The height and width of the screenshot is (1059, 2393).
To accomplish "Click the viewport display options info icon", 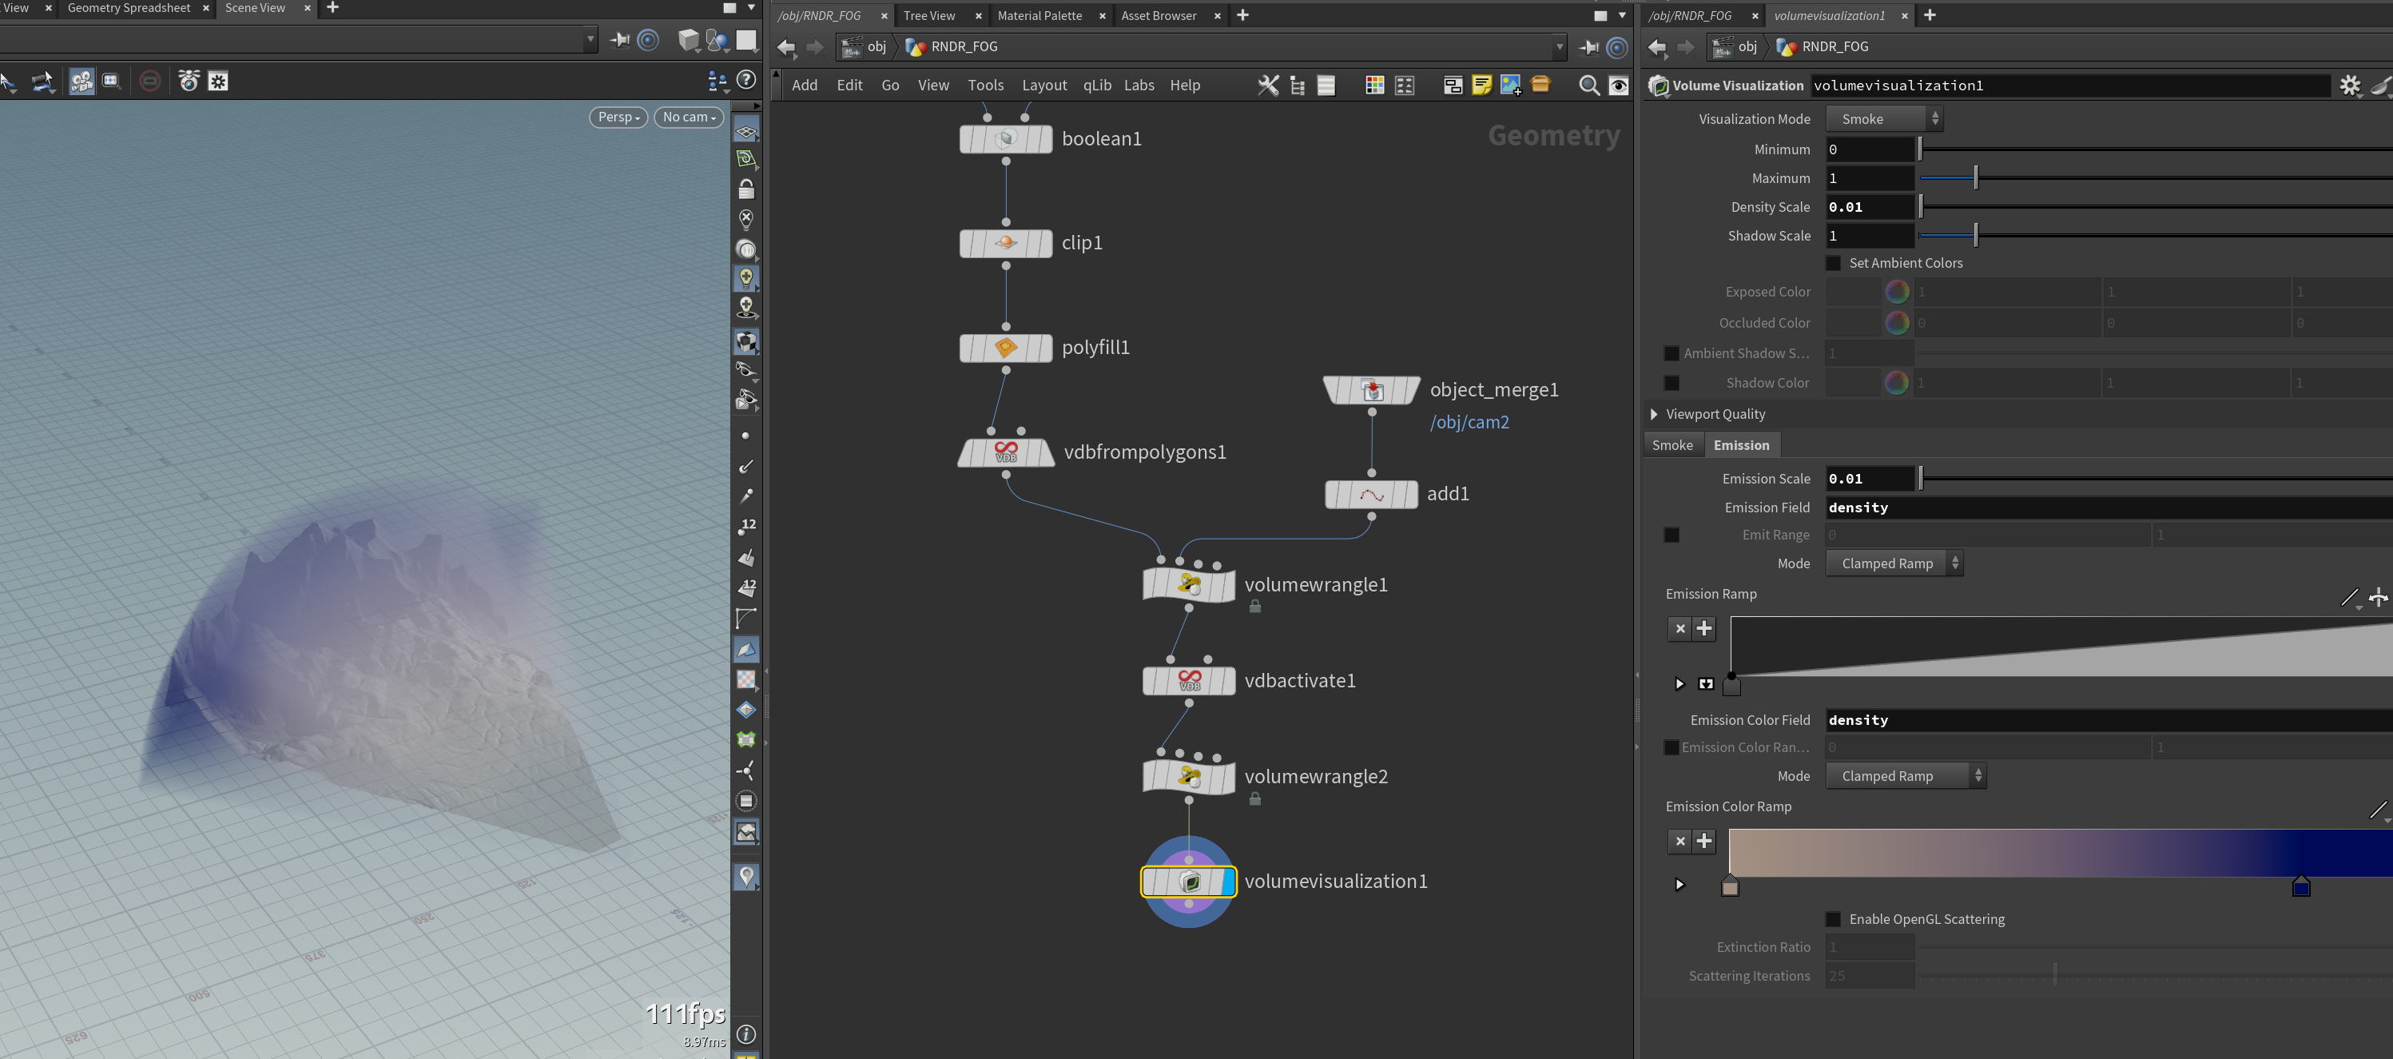I will pos(746,1034).
